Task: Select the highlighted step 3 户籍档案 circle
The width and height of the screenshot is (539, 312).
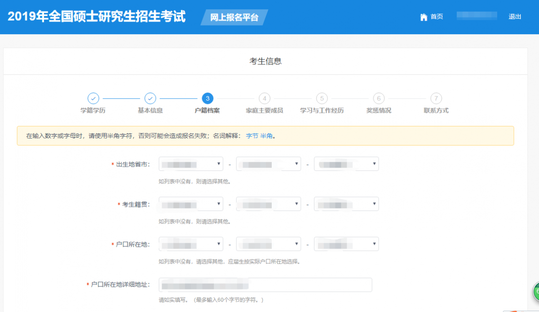Action: 208,98
